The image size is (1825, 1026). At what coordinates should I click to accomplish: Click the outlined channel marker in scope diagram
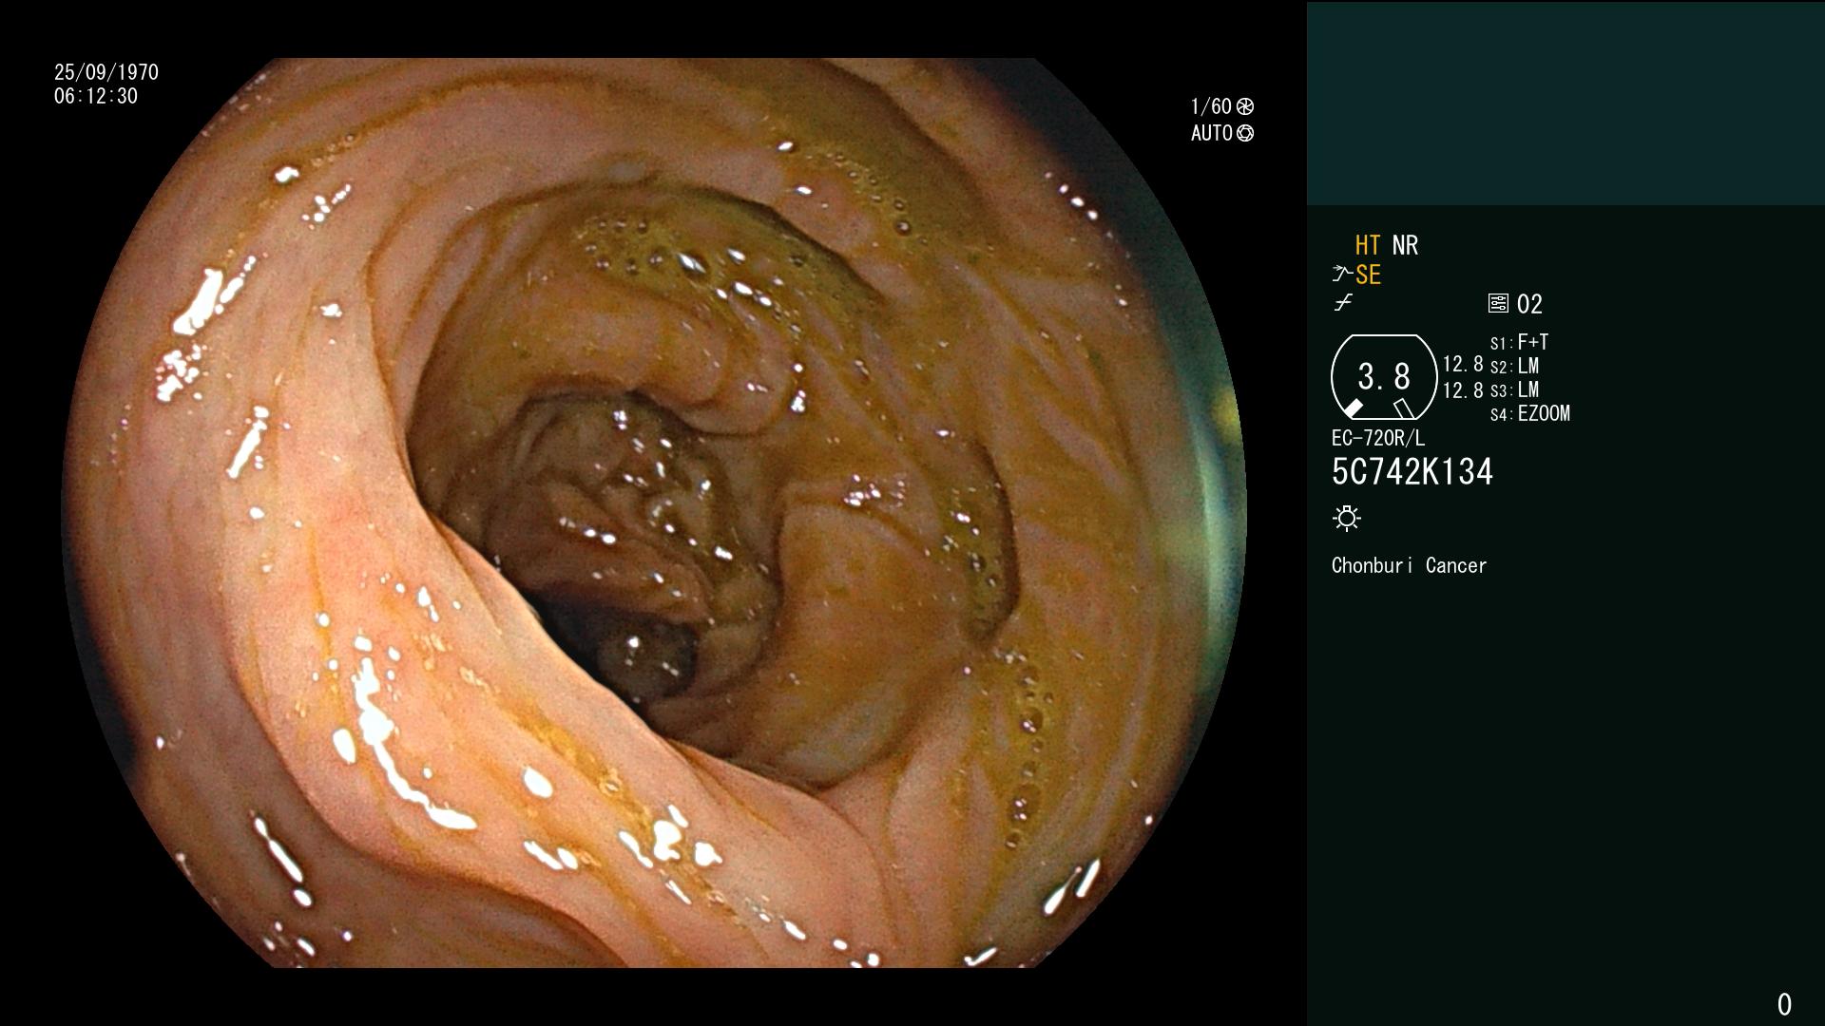coord(1404,408)
